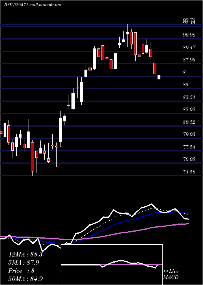Click the MACD label
Viewport: 203px width, 285px height.
[x=171, y=277]
